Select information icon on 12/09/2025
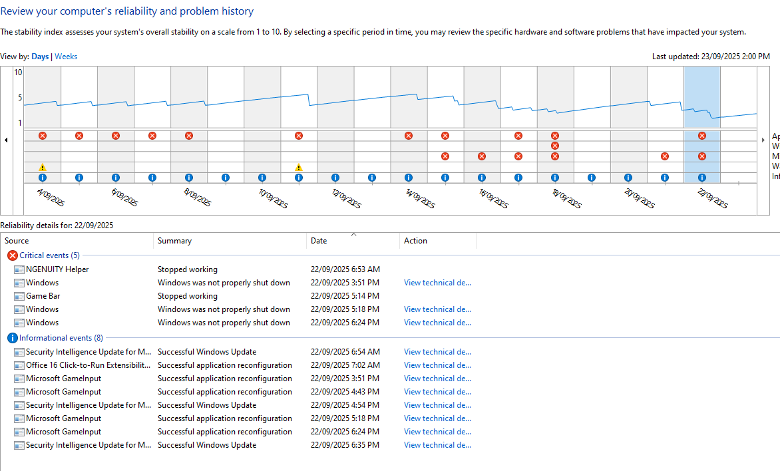The height and width of the screenshot is (471, 780). pos(335,178)
